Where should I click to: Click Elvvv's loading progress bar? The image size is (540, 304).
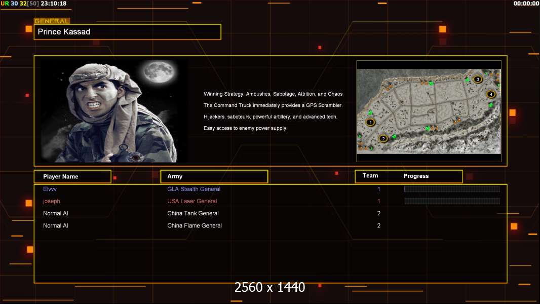click(x=452, y=188)
